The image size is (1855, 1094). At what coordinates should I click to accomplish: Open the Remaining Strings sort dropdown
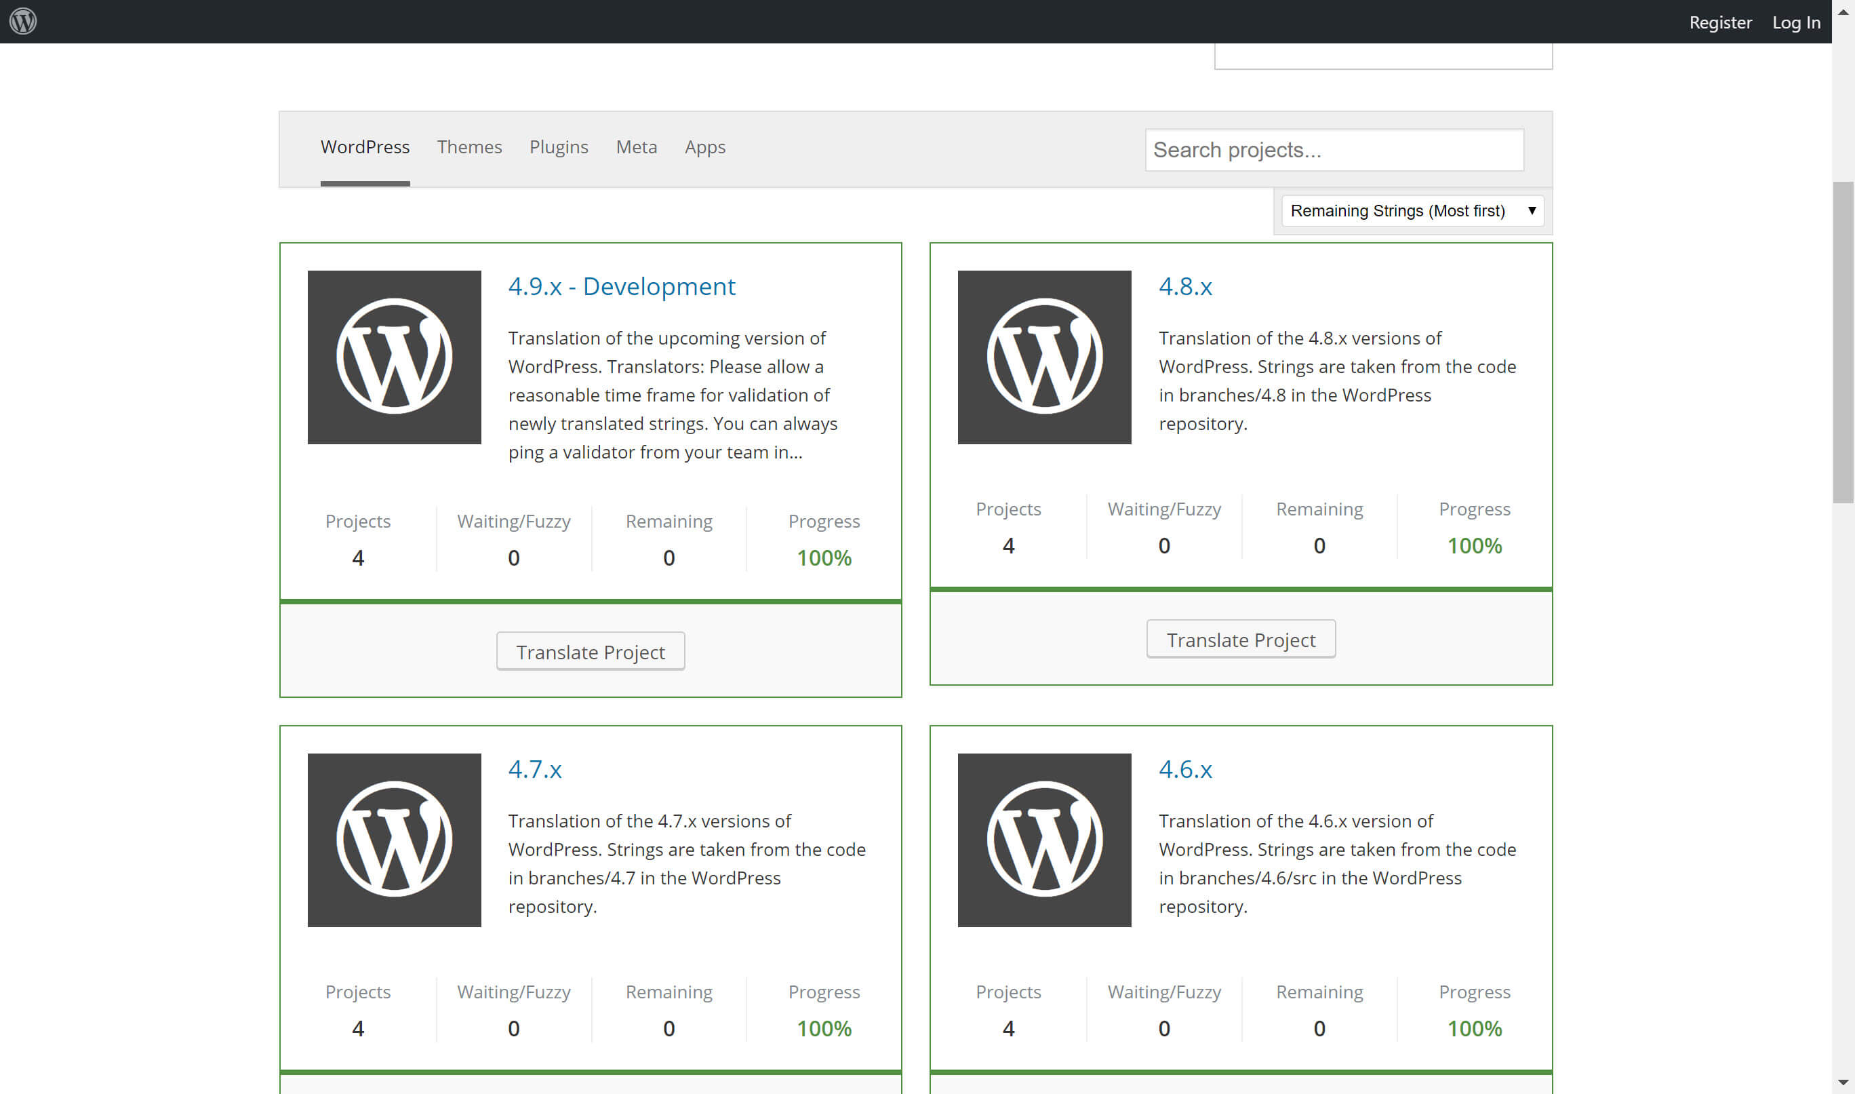1412,211
